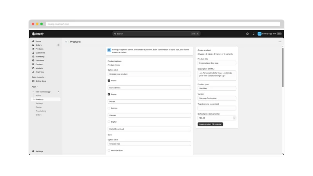The image size is (313, 176).
Task: Open starmap app Orders subpage
Action: (x=38, y=115)
